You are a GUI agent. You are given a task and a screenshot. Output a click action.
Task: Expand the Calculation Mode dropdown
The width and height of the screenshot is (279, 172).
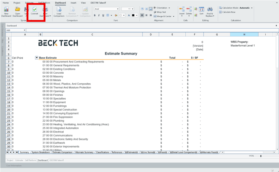pos(252,8)
